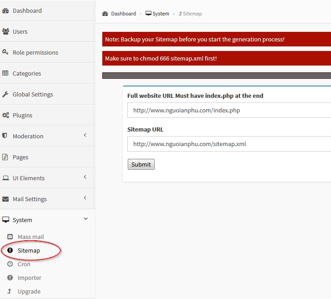Click the 'Backup your Sitemap' note
This screenshot has height=299, width=331.
(x=216, y=39)
